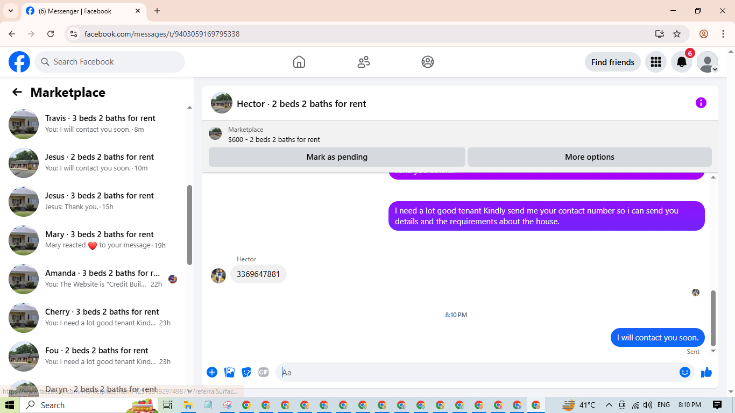Screen dimensions: 735x413
Task: Open Mary 3 beds 2 baths conversation
Action: (94, 240)
